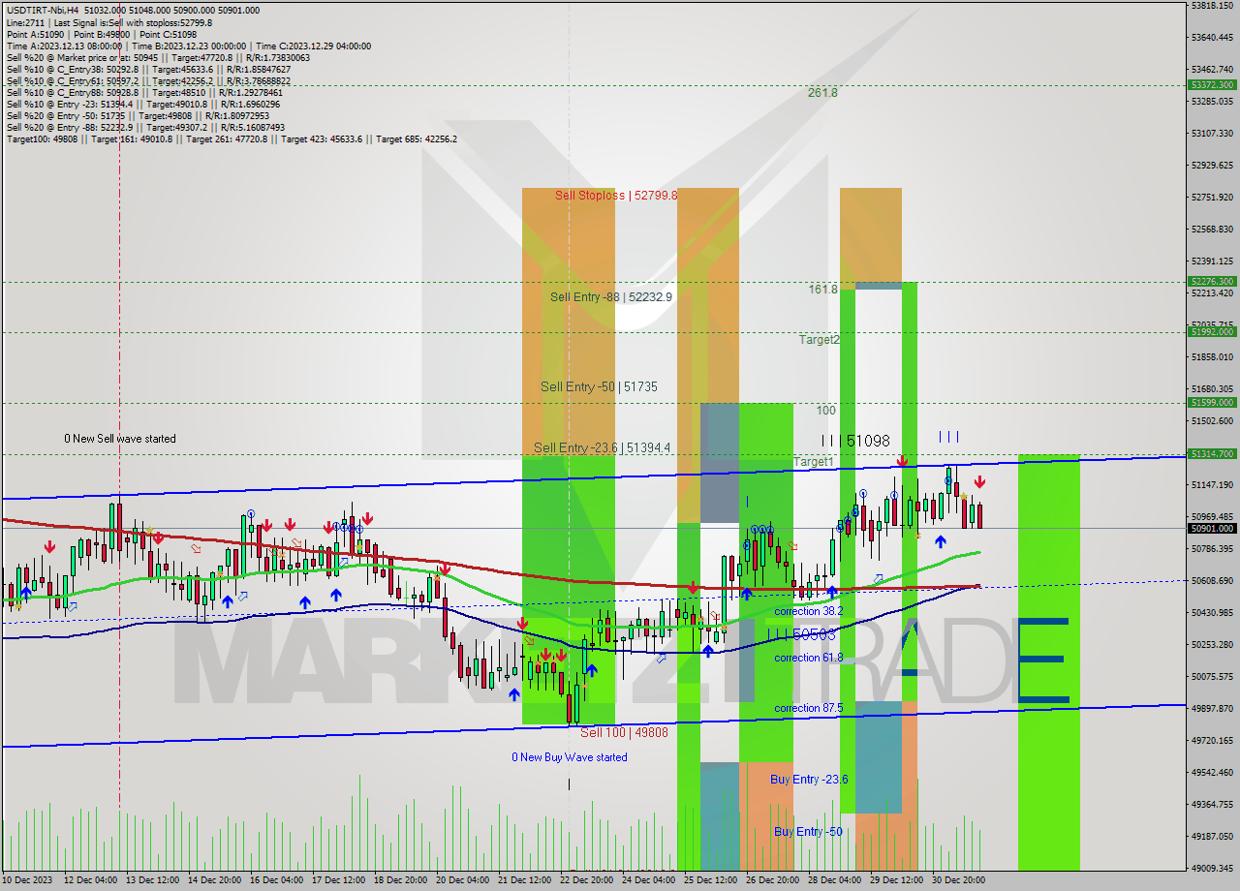Click the green 51314.700 price tag
The width and height of the screenshot is (1240, 891).
1211,454
